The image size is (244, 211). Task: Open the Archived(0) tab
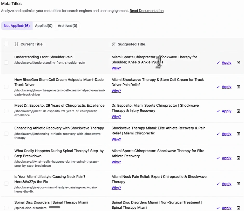click(x=67, y=26)
